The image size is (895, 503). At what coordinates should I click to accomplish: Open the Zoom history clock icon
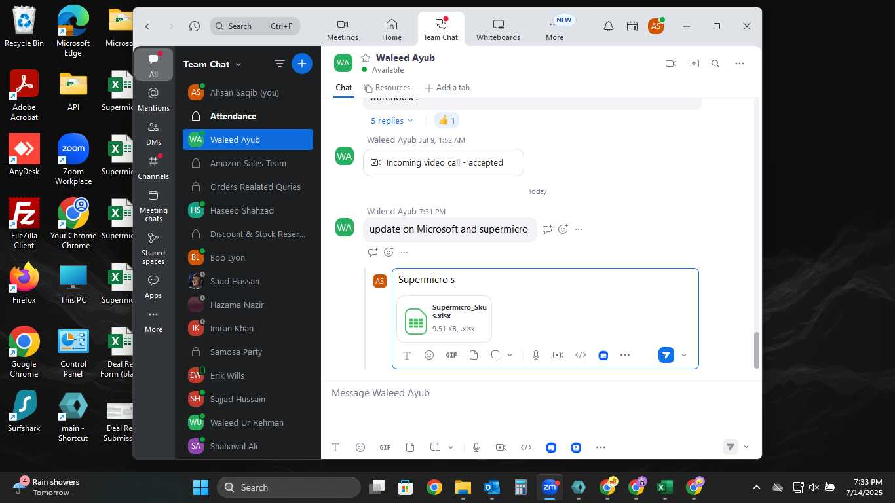(195, 26)
